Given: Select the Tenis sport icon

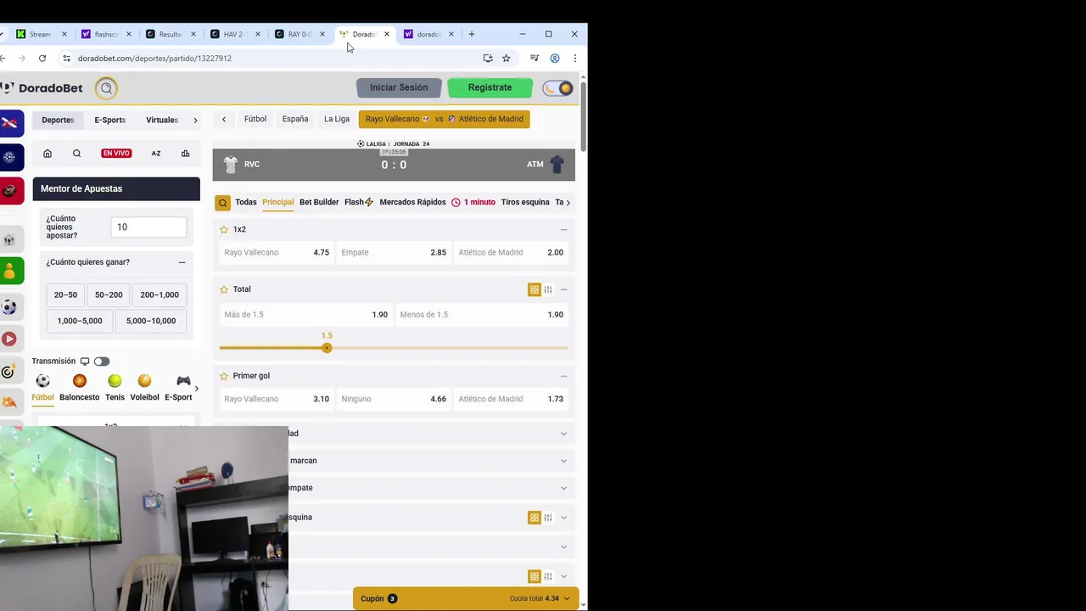Looking at the screenshot, I should pyautogui.click(x=115, y=381).
